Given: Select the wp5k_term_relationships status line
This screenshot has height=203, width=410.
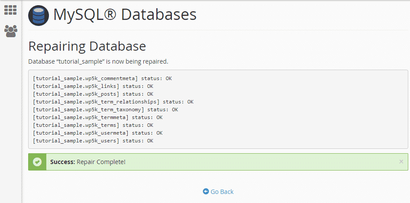Looking at the screenshot, I should [x=113, y=102].
